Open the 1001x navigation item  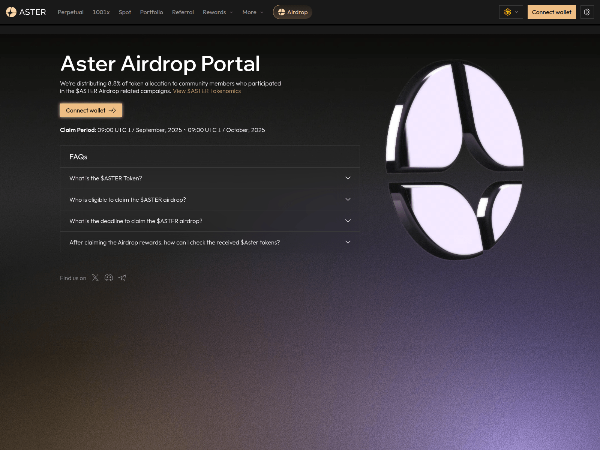tap(101, 12)
